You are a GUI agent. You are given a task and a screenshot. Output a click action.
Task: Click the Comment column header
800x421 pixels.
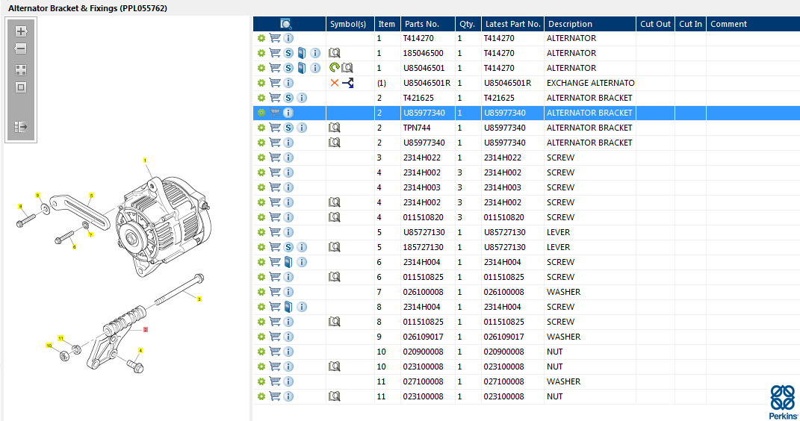(753, 24)
